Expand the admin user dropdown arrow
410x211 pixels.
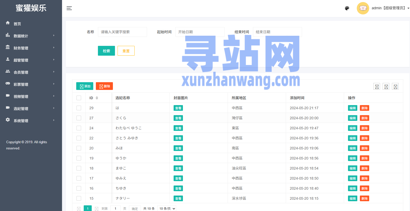tap(408, 8)
